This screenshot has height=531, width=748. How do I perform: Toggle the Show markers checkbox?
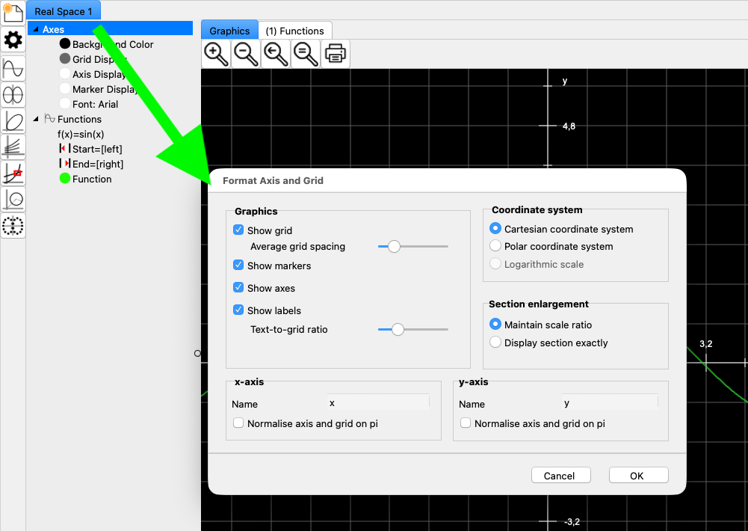[238, 265]
